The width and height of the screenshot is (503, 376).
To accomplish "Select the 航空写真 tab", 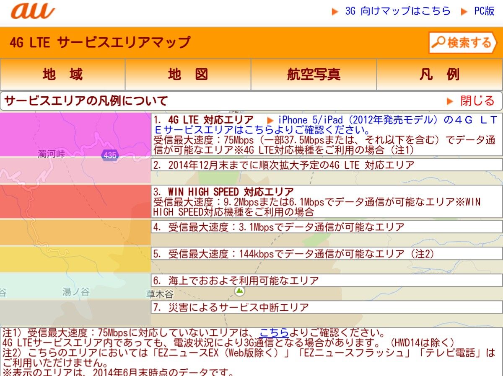I will [314, 75].
